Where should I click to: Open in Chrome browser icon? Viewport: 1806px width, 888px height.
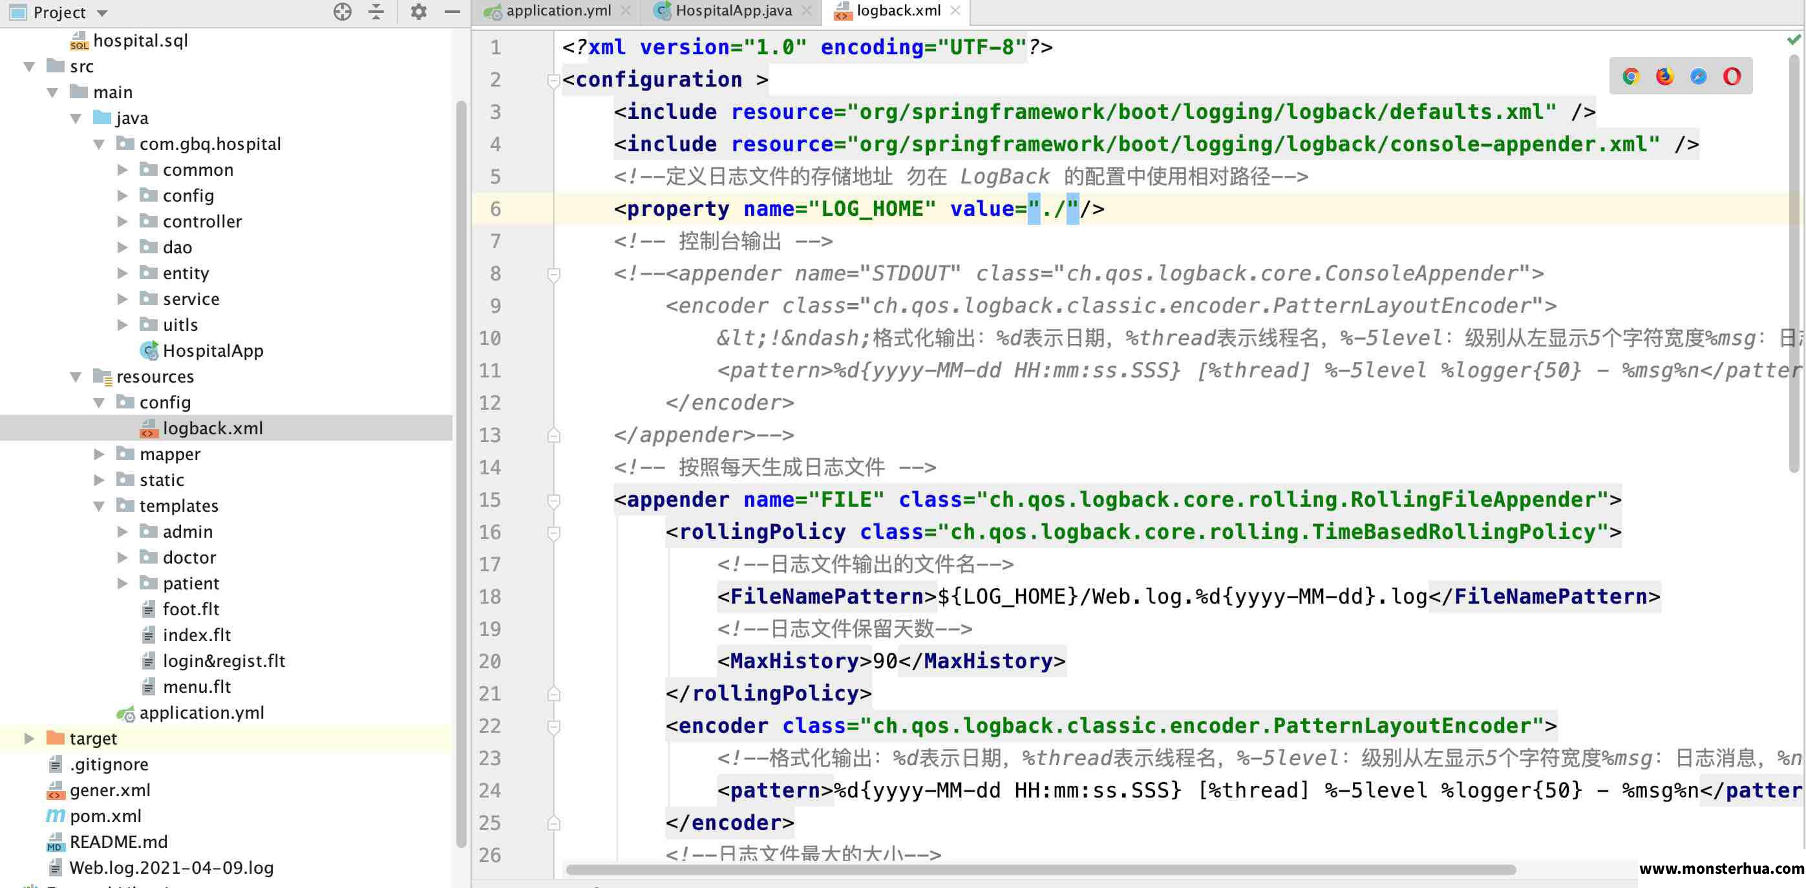pos(1631,76)
